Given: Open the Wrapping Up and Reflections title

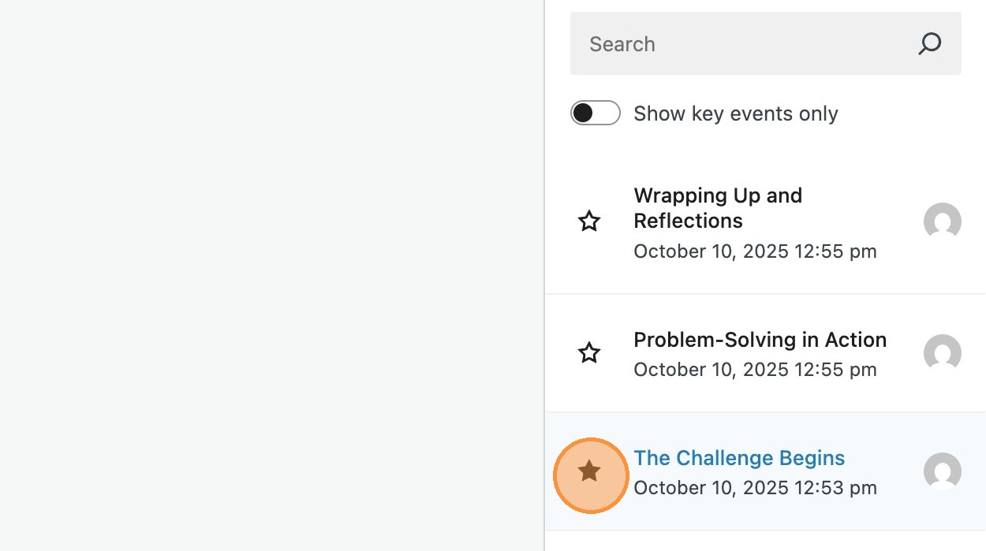Looking at the screenshot, I should click(x=717, y=208).
